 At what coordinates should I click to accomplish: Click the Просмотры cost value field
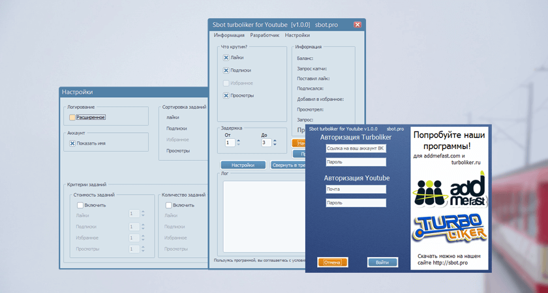(x=134, y=249)
